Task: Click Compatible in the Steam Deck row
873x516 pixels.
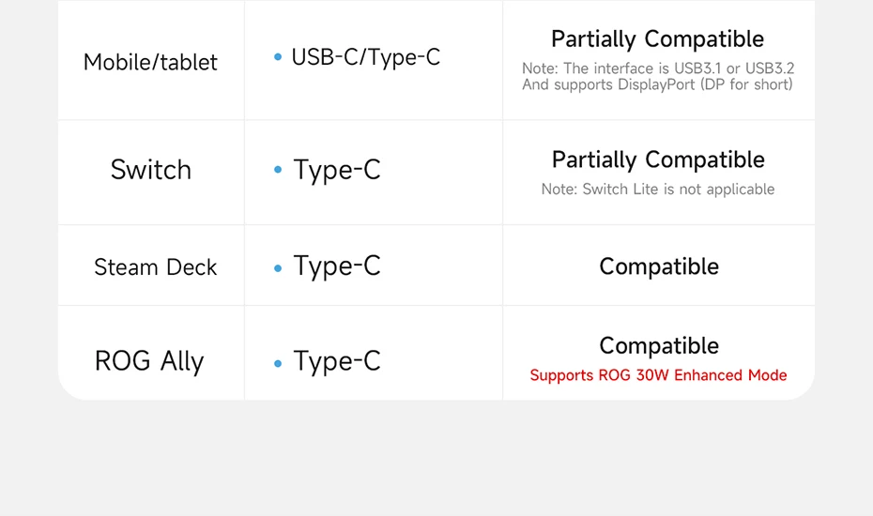Action: [659, 266]
